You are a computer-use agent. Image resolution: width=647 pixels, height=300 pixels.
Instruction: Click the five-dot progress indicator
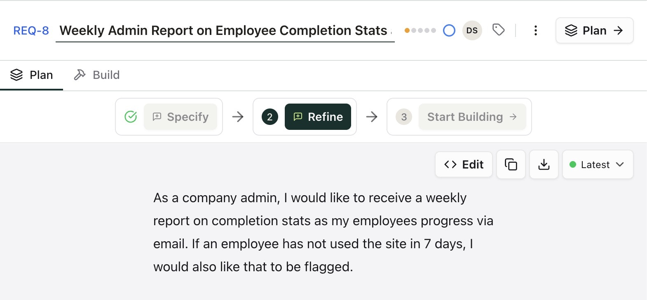[420, 30]
